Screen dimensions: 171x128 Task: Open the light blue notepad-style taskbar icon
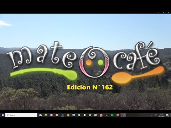(x=79, y=115)
